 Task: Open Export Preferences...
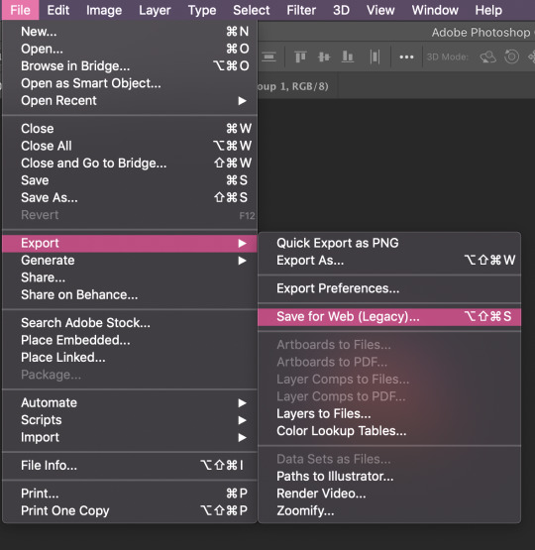(389, 288)
